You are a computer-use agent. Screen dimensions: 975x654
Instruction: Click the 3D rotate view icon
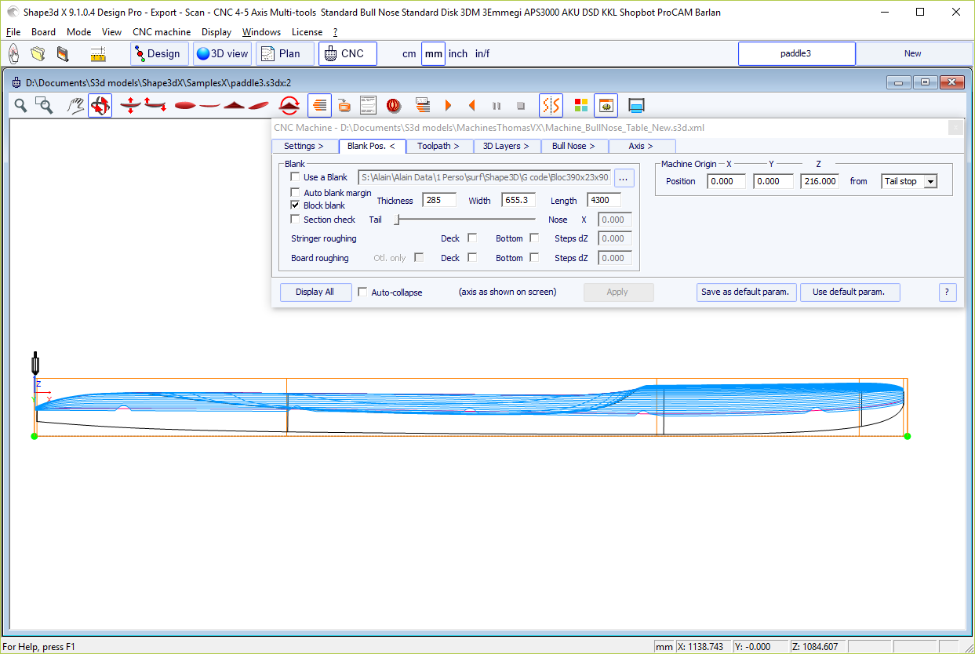click(100, 105)
